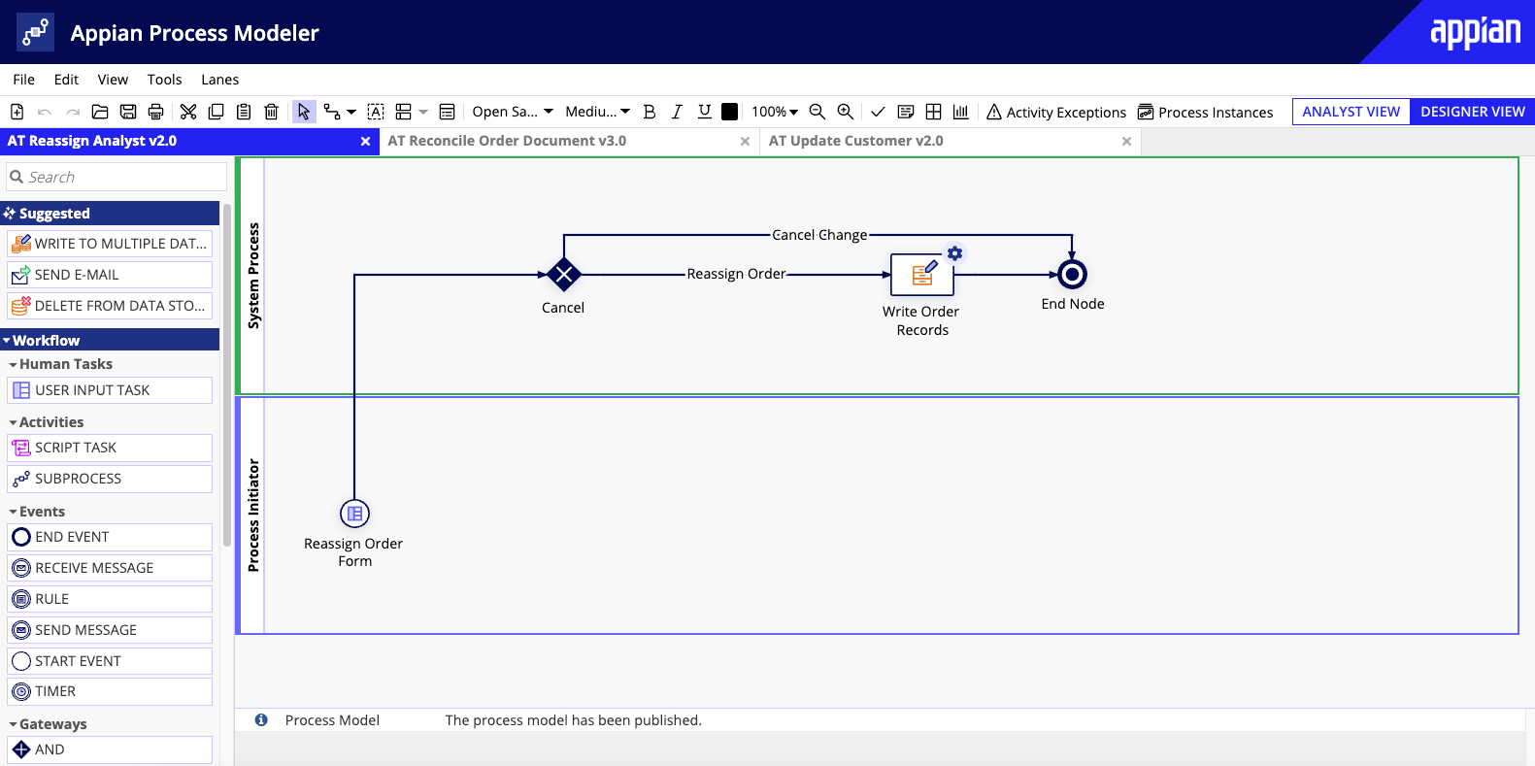This screenshot has width=1535, height=766.
Task: Select the connector tool
Action: pos(332,112)
